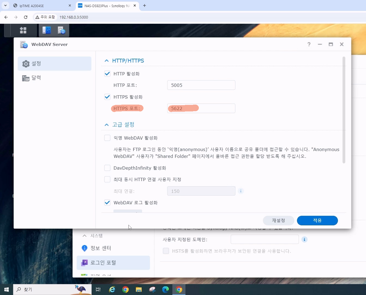The height and width of the screenshot is (295, 366).
Task: Collapse the 시스템 group in Control Panel
Action: coord(85,236)
